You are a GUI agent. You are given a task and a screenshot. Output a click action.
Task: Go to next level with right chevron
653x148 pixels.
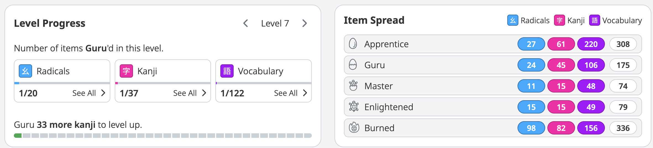tap(305, 23)
